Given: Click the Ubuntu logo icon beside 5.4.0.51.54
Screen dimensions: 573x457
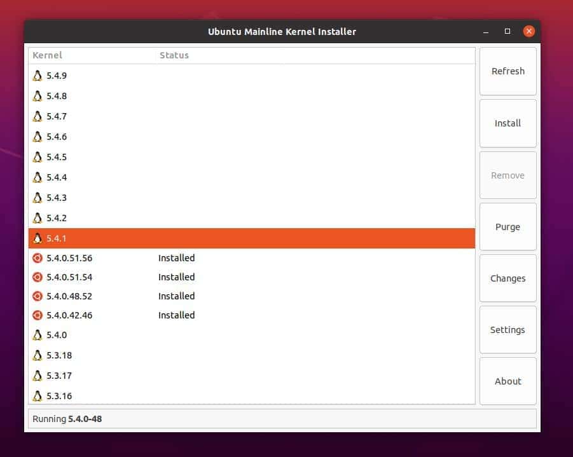Looking at the screenshot, I should (x=38, y=277).
